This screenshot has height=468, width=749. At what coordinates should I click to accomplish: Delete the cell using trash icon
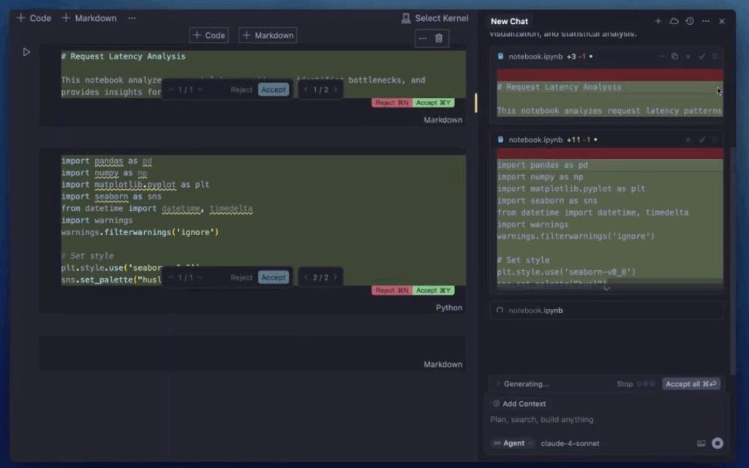click(439, 38)
